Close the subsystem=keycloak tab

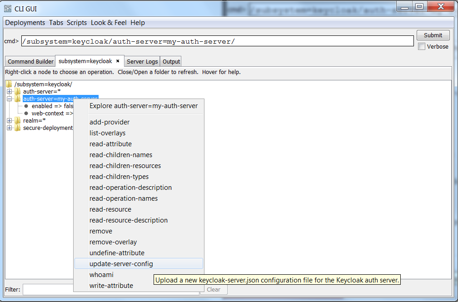coord(118,61)
